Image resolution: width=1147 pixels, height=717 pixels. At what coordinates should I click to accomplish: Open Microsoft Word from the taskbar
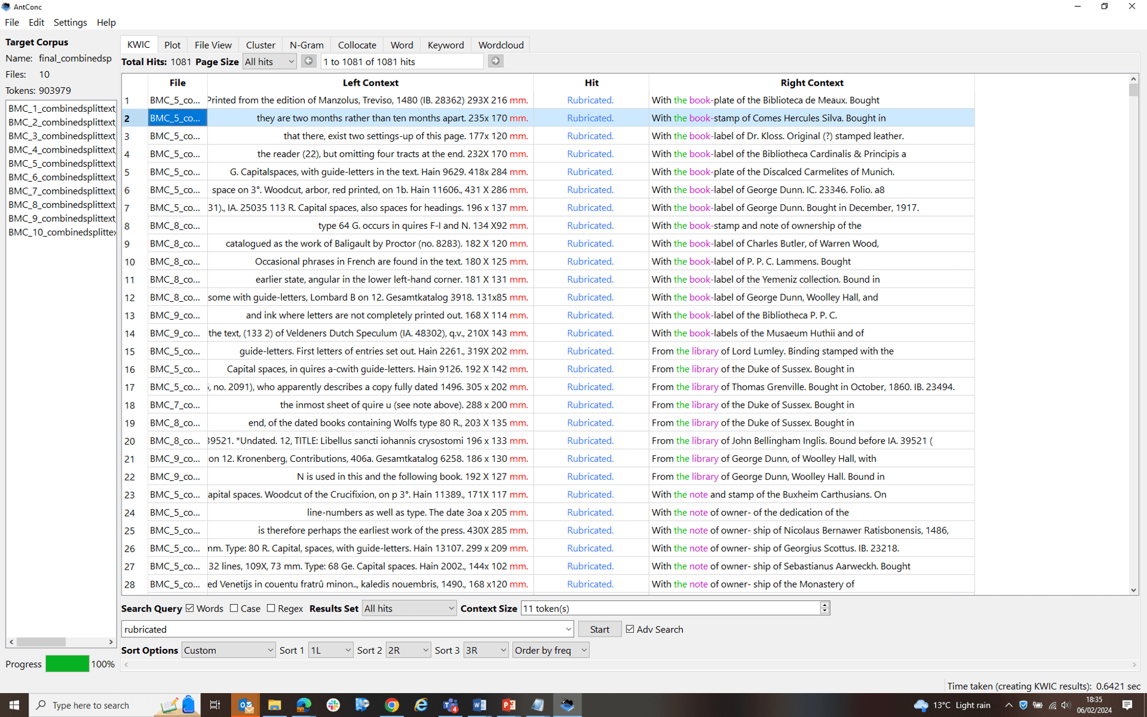click(x=479, y=705)
